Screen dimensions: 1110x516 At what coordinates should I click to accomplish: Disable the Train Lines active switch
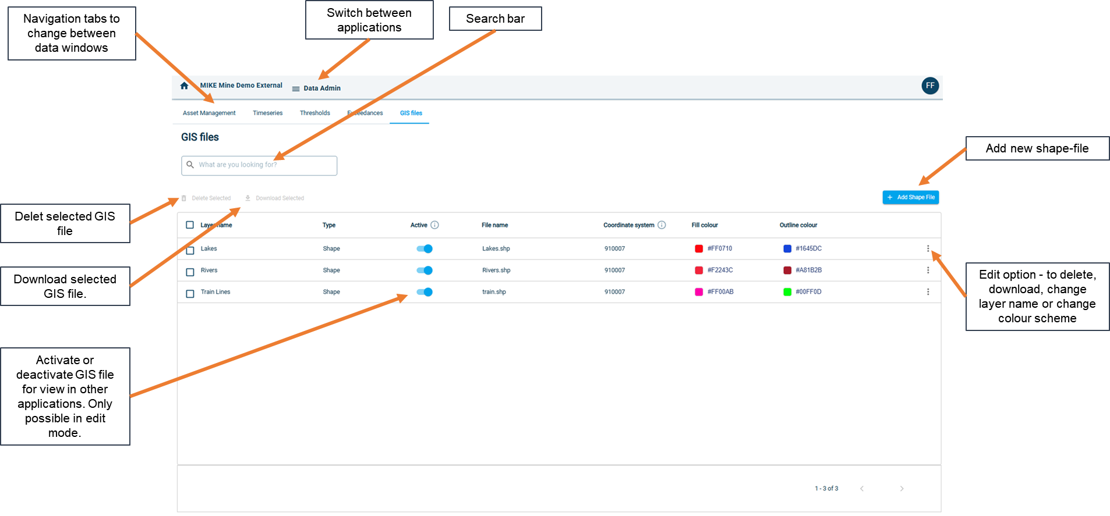click(425, 292)
